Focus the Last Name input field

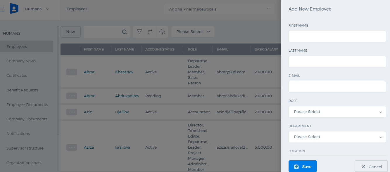tap(337, 62)
